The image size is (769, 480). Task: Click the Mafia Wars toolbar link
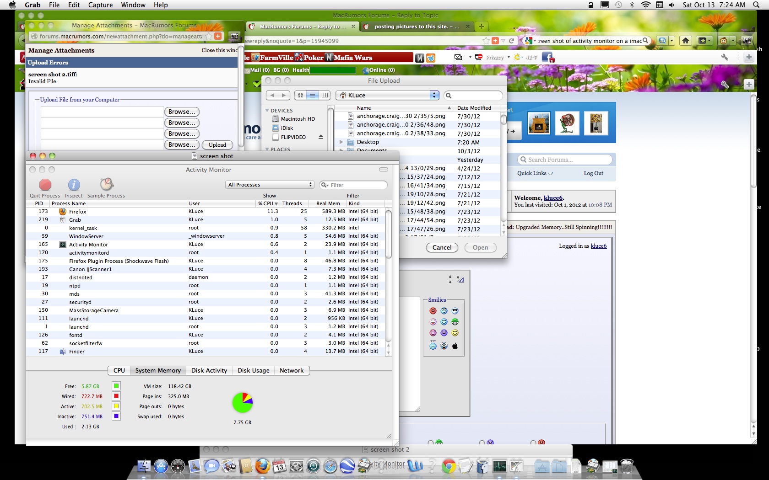349,58
